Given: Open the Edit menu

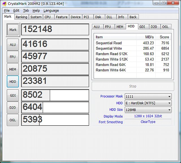Looking at the screenshot, I should 16,11.
